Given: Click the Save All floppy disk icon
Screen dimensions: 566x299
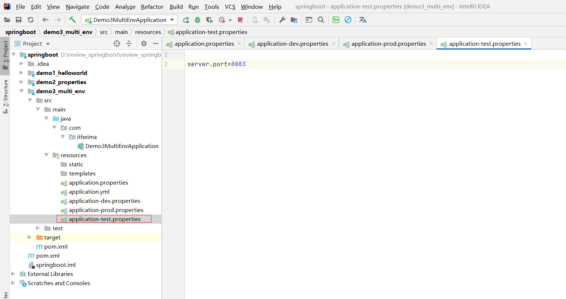Looking at the screenshot, I should point(19,20).
